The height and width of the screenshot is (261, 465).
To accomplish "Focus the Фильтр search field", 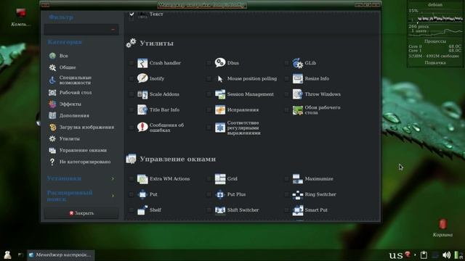I will (81, 30).
